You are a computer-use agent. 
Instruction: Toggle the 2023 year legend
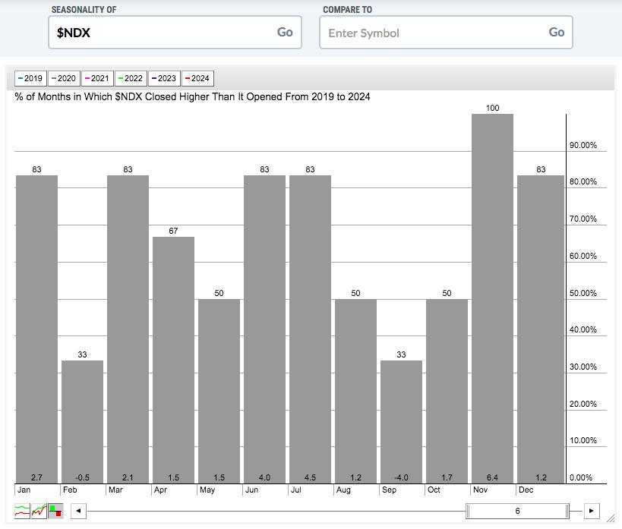click(x=164, y=78)
